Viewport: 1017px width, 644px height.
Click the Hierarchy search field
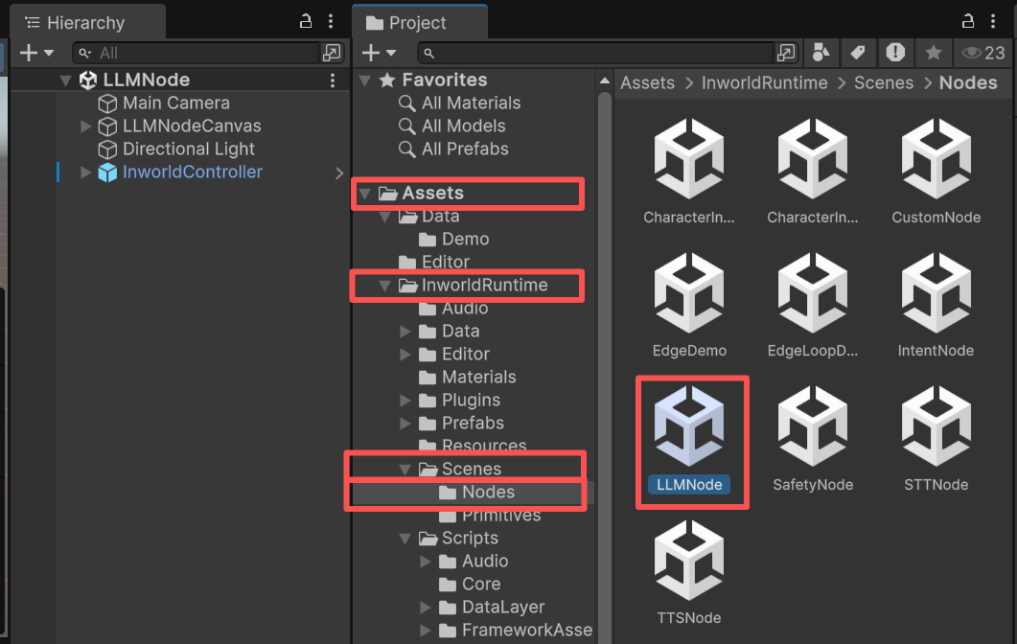click(196, 53)
